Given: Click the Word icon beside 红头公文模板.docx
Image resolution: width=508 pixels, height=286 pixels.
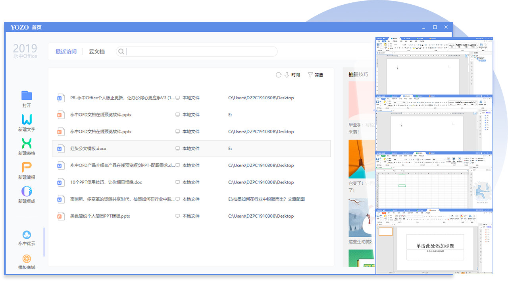Looking at the screenshot, I should coord(61,148).
